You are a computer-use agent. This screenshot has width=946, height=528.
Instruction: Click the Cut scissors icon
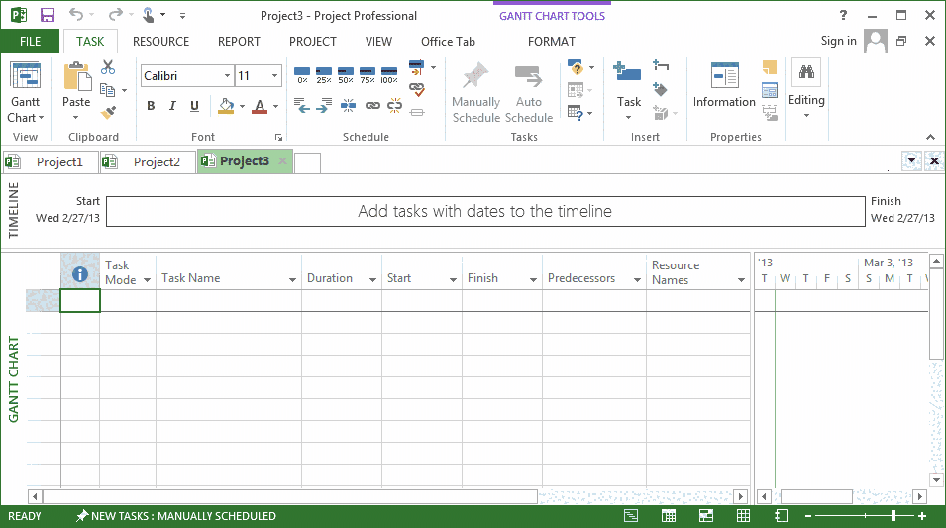point(108,67)
